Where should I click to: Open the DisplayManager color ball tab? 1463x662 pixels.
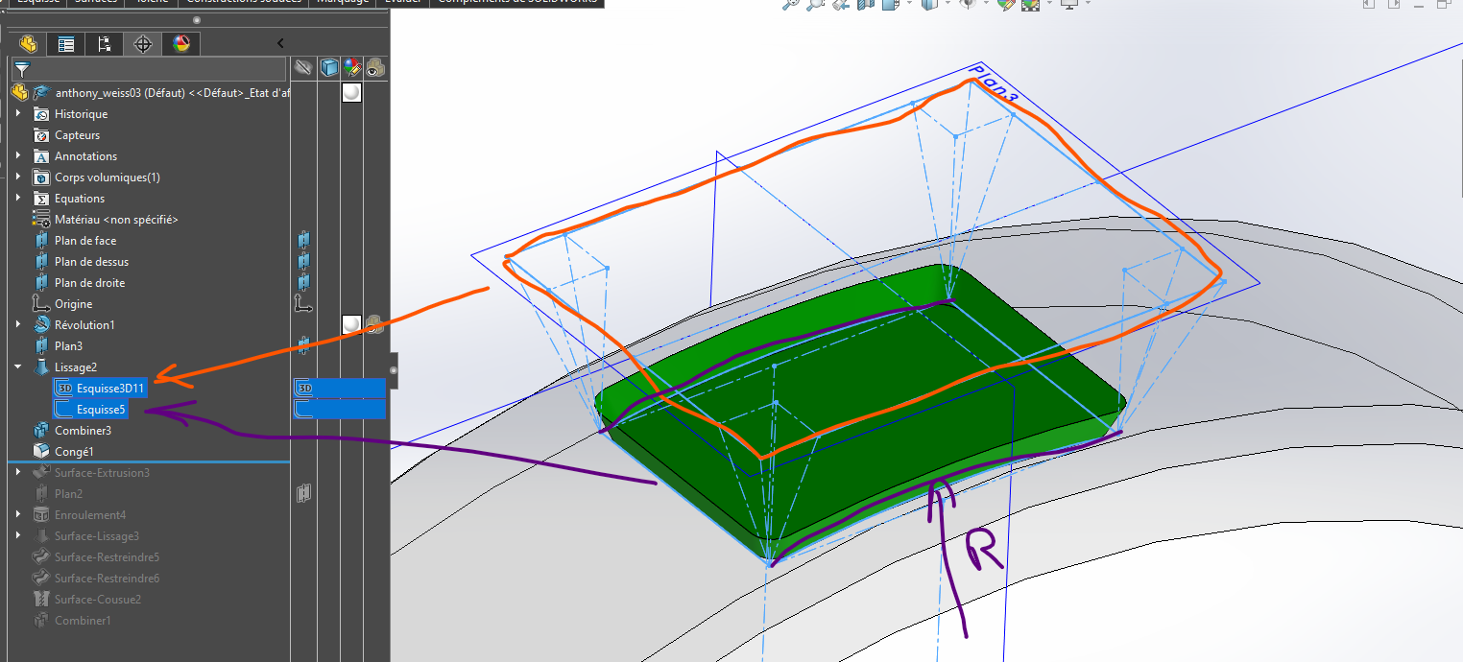(181, 44)
